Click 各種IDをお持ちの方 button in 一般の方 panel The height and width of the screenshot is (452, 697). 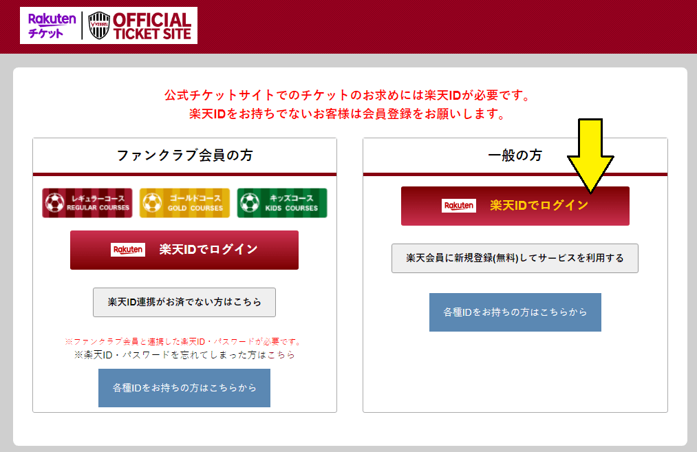click(x=515, y=312)
